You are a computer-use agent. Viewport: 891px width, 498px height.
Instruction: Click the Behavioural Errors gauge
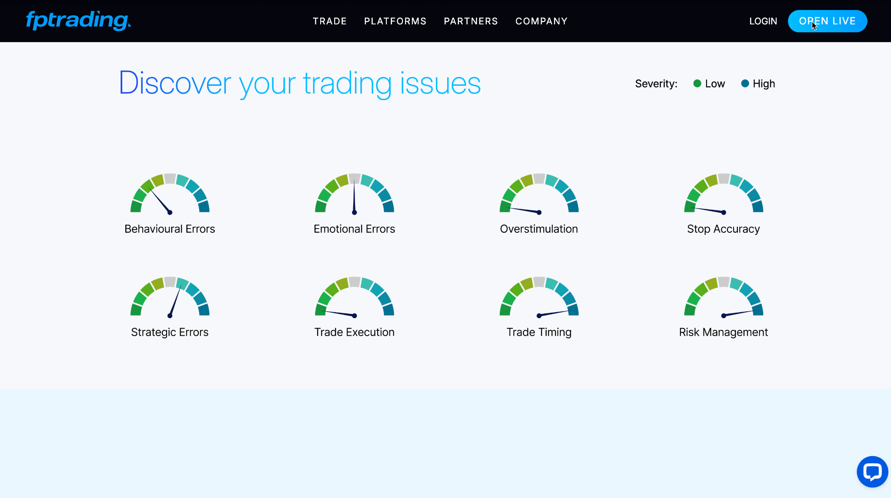pos(170,193)
